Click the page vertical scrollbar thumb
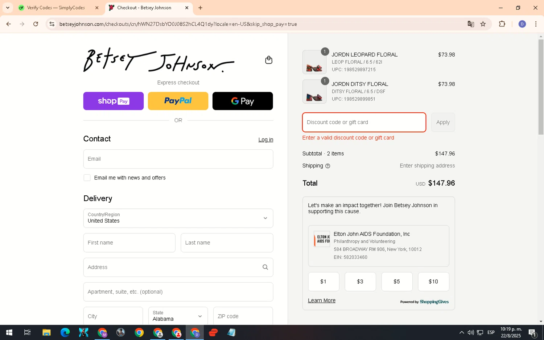This screenshot has width=544, height=340. [541, 87]
